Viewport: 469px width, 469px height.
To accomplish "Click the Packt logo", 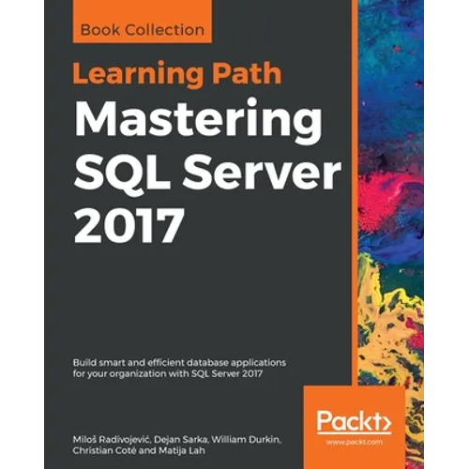I will (354, 422).
